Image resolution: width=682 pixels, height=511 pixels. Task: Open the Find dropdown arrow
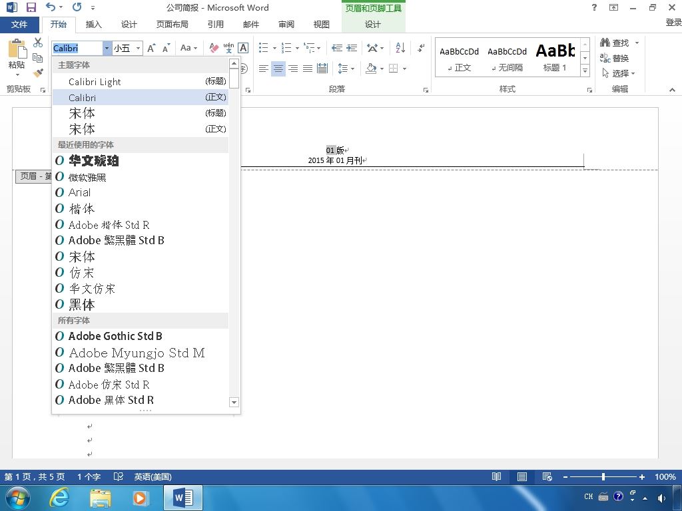point(637,43)
